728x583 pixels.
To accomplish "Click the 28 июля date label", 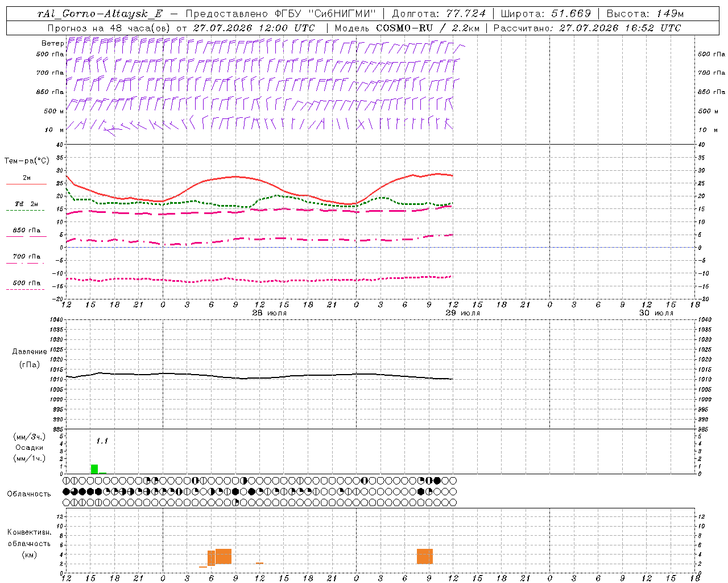I will point(270,313).
